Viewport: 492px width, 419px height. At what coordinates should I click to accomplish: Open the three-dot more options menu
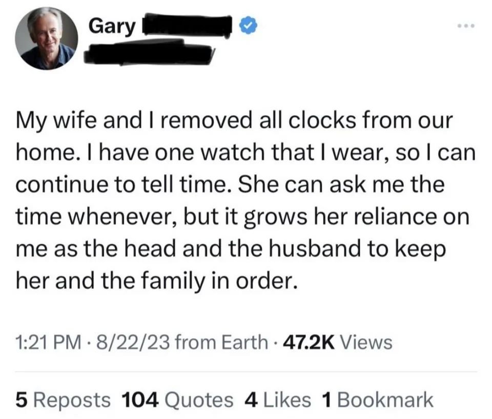point(466,26)
